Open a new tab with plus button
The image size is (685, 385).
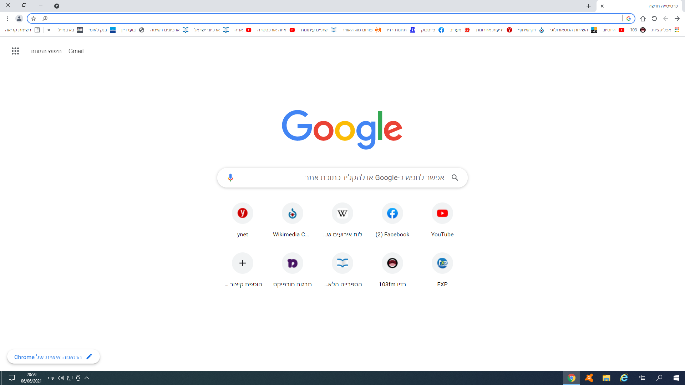click(589, 6)
